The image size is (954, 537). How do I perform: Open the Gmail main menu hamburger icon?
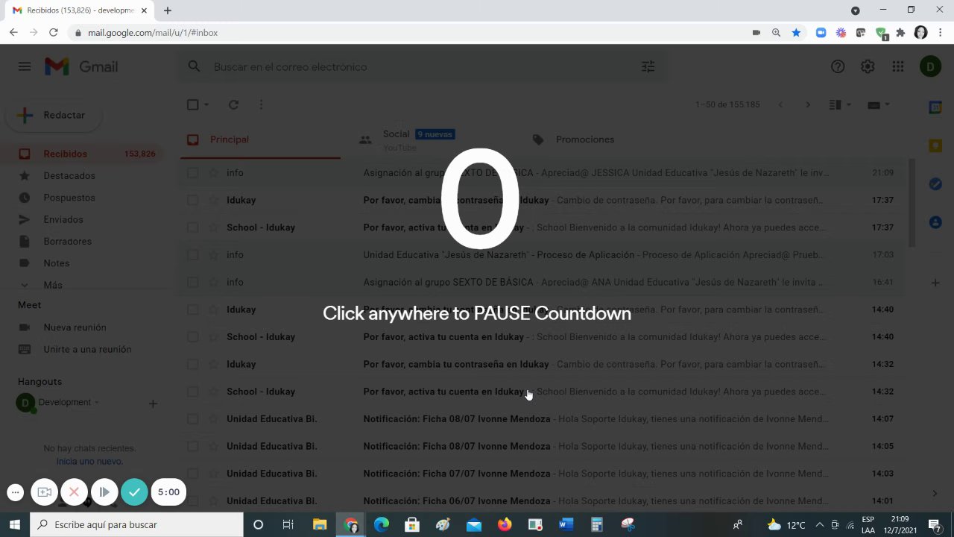pyautogui.click(x=25, y=66)
